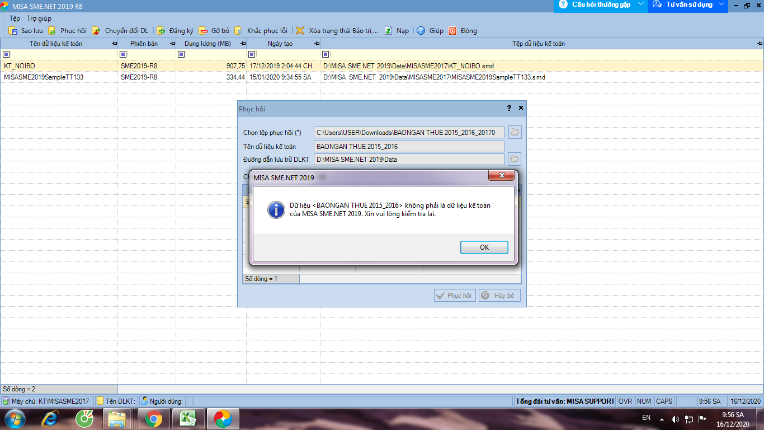
Task: Click the Hủy bỏ button
Action: click(x=499, y=296)
